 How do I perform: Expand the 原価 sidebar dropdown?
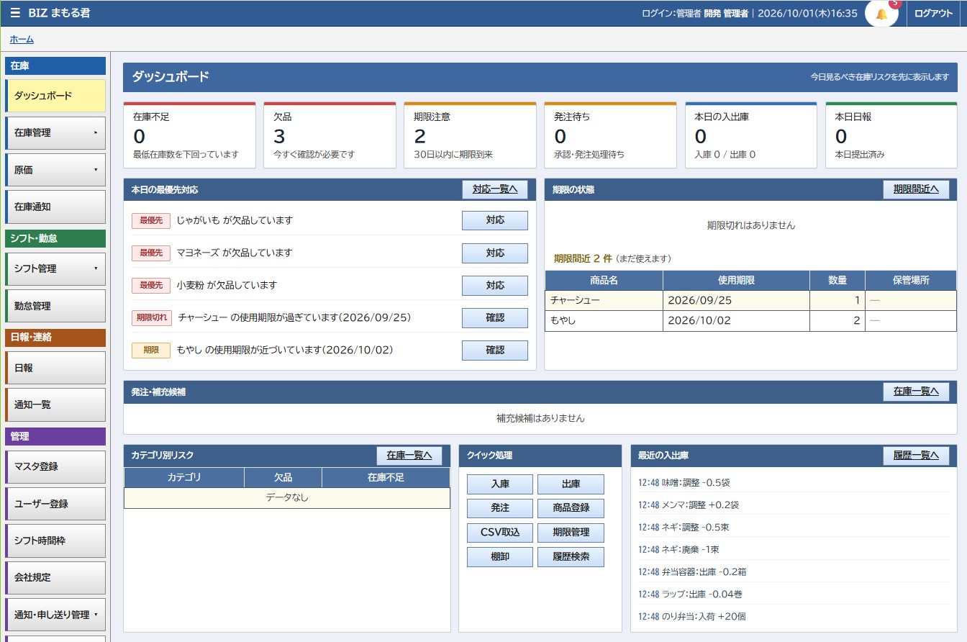click(55, 170)
